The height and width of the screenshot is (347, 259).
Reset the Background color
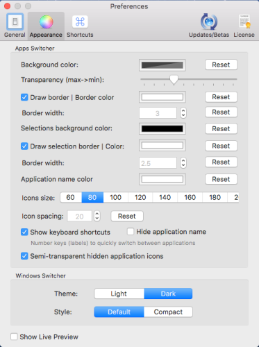click(x=221, y=65)
